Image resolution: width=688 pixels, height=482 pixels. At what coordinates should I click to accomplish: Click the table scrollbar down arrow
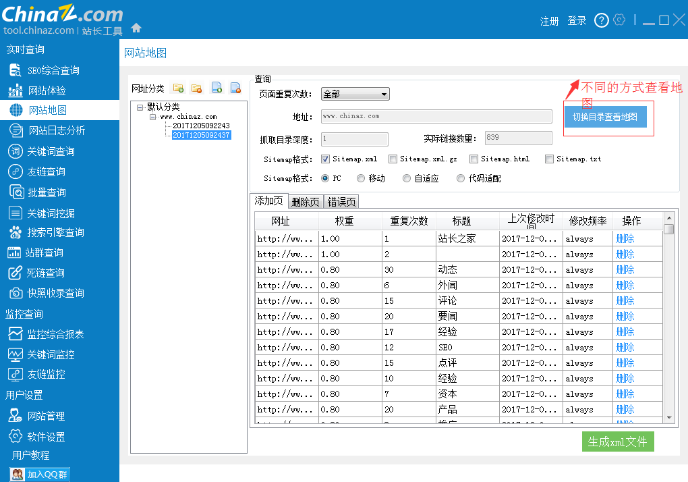pos(669,417)
